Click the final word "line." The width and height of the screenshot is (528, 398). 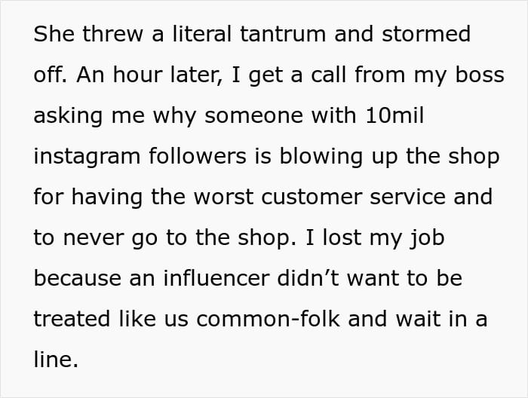pos(56,360)
